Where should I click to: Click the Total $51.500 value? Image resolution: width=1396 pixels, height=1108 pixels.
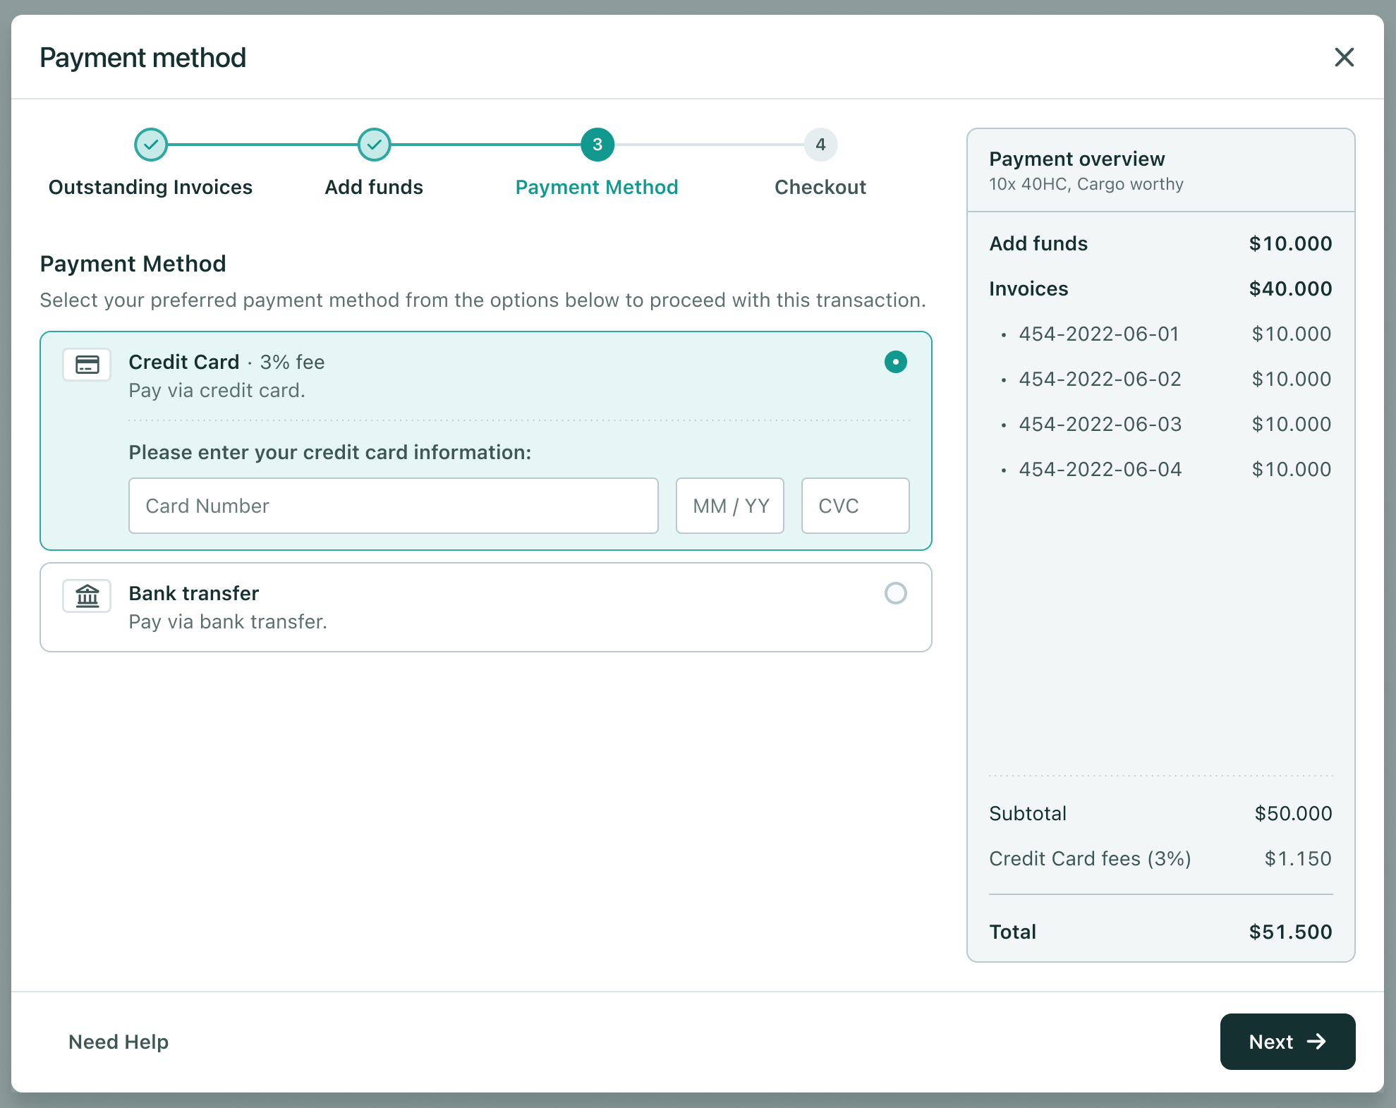[x=1290, y=932]
